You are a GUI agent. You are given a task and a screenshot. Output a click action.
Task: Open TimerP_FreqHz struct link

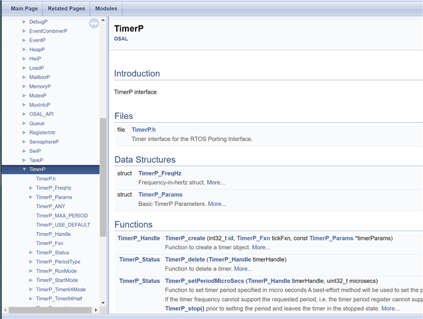(x=159, y=173)
